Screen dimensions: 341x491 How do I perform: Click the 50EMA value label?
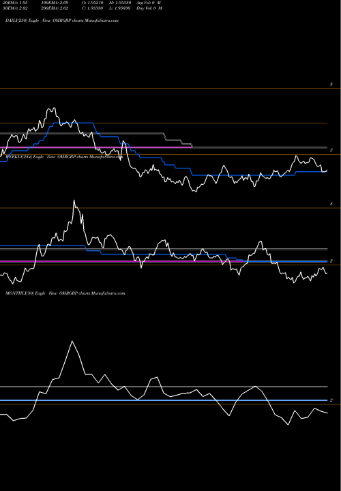(x=16, y=8)
